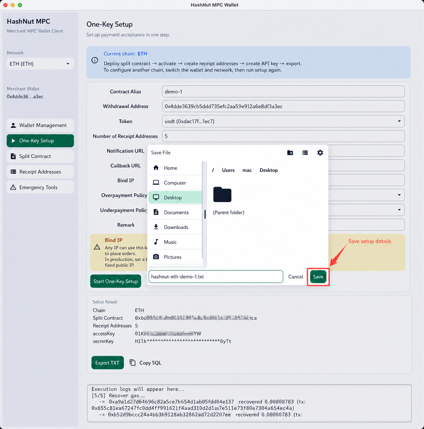Open Emergency Tools page
Image resolution: width=424 pixels, height=429 pixels.
click(x=40, y=187)
